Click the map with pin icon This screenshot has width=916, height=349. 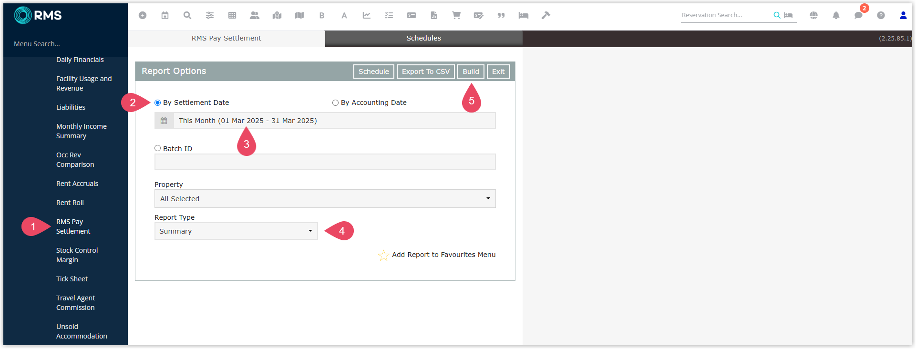pyautogui.click(x=277, y=15)
